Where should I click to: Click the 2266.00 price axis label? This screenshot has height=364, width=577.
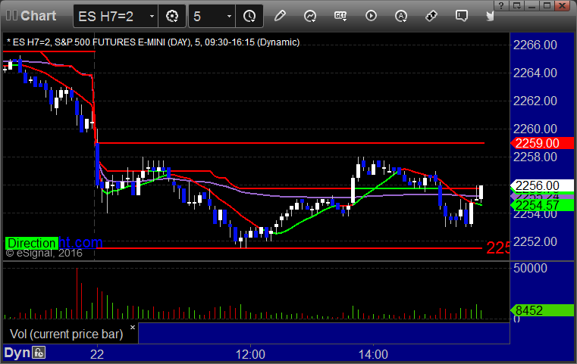click(535, 45)
